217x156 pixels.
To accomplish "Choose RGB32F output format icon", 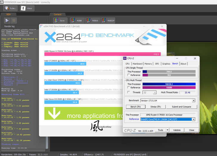I will point(108,21).
